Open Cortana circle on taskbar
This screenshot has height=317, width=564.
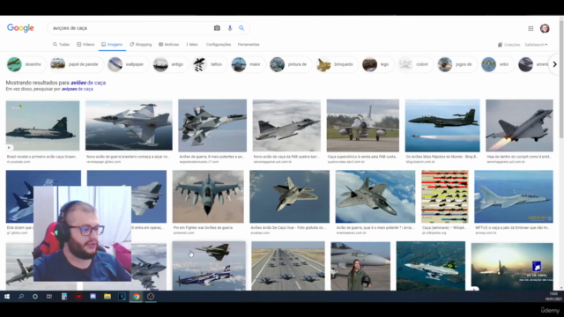pyautogui.click(x=35, y=297)
